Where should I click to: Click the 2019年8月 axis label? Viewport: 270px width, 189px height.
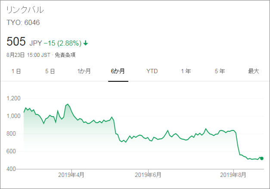pyautogui.click(x=233, y=175)
